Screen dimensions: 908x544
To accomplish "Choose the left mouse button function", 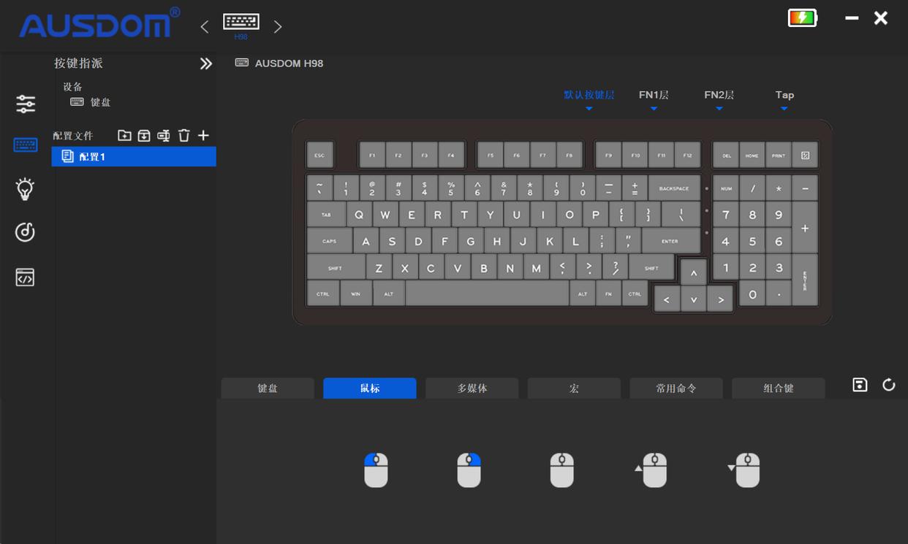I will pos(376,470).
